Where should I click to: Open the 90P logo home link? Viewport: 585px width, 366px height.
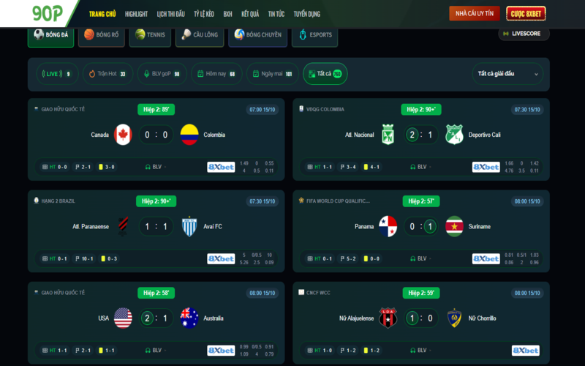(48, 14)
